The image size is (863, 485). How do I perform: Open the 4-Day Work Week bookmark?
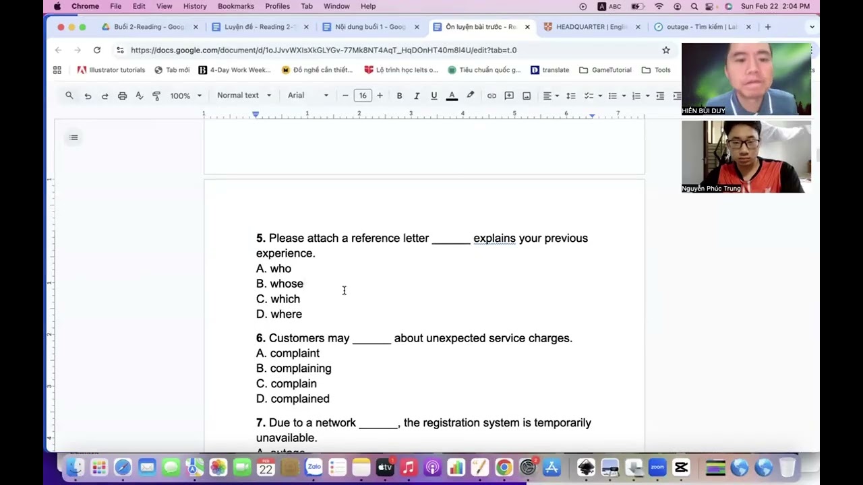235,70
